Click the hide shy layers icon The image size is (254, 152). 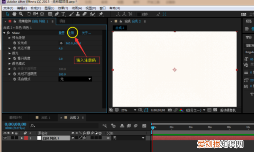[x=122, y=126]
